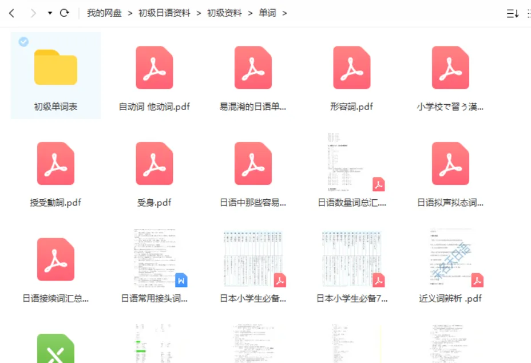Open the navigation history dropdown arrow
The width and height of the screenshot is (531, 363).
[x=50, y=13]
